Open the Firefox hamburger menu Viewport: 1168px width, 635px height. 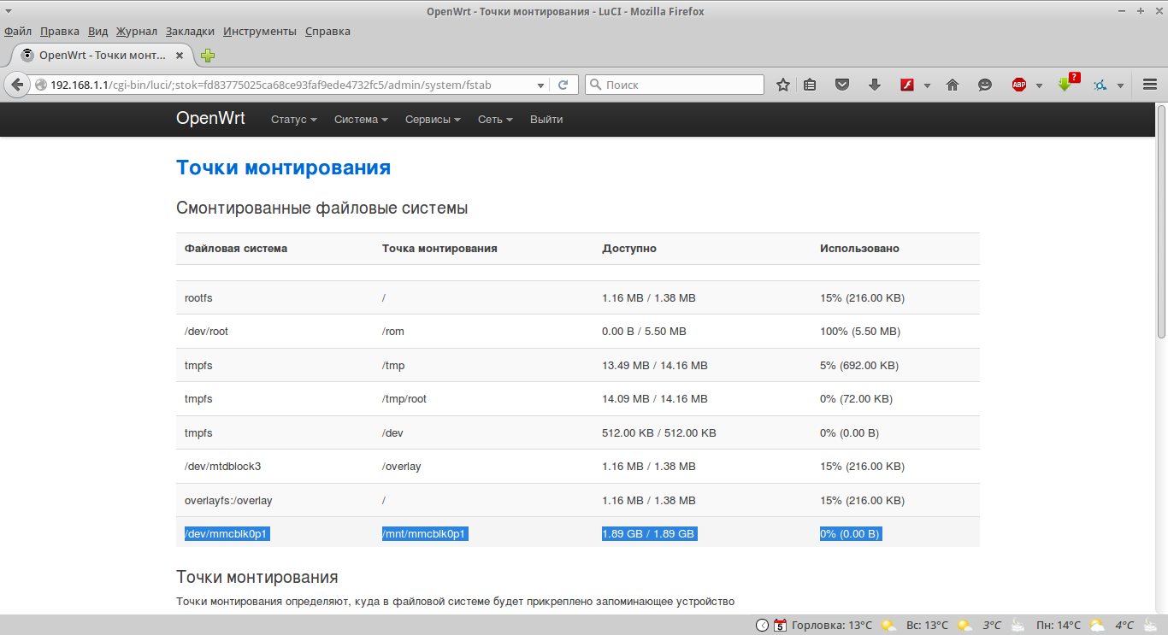tap(1150, 85)
